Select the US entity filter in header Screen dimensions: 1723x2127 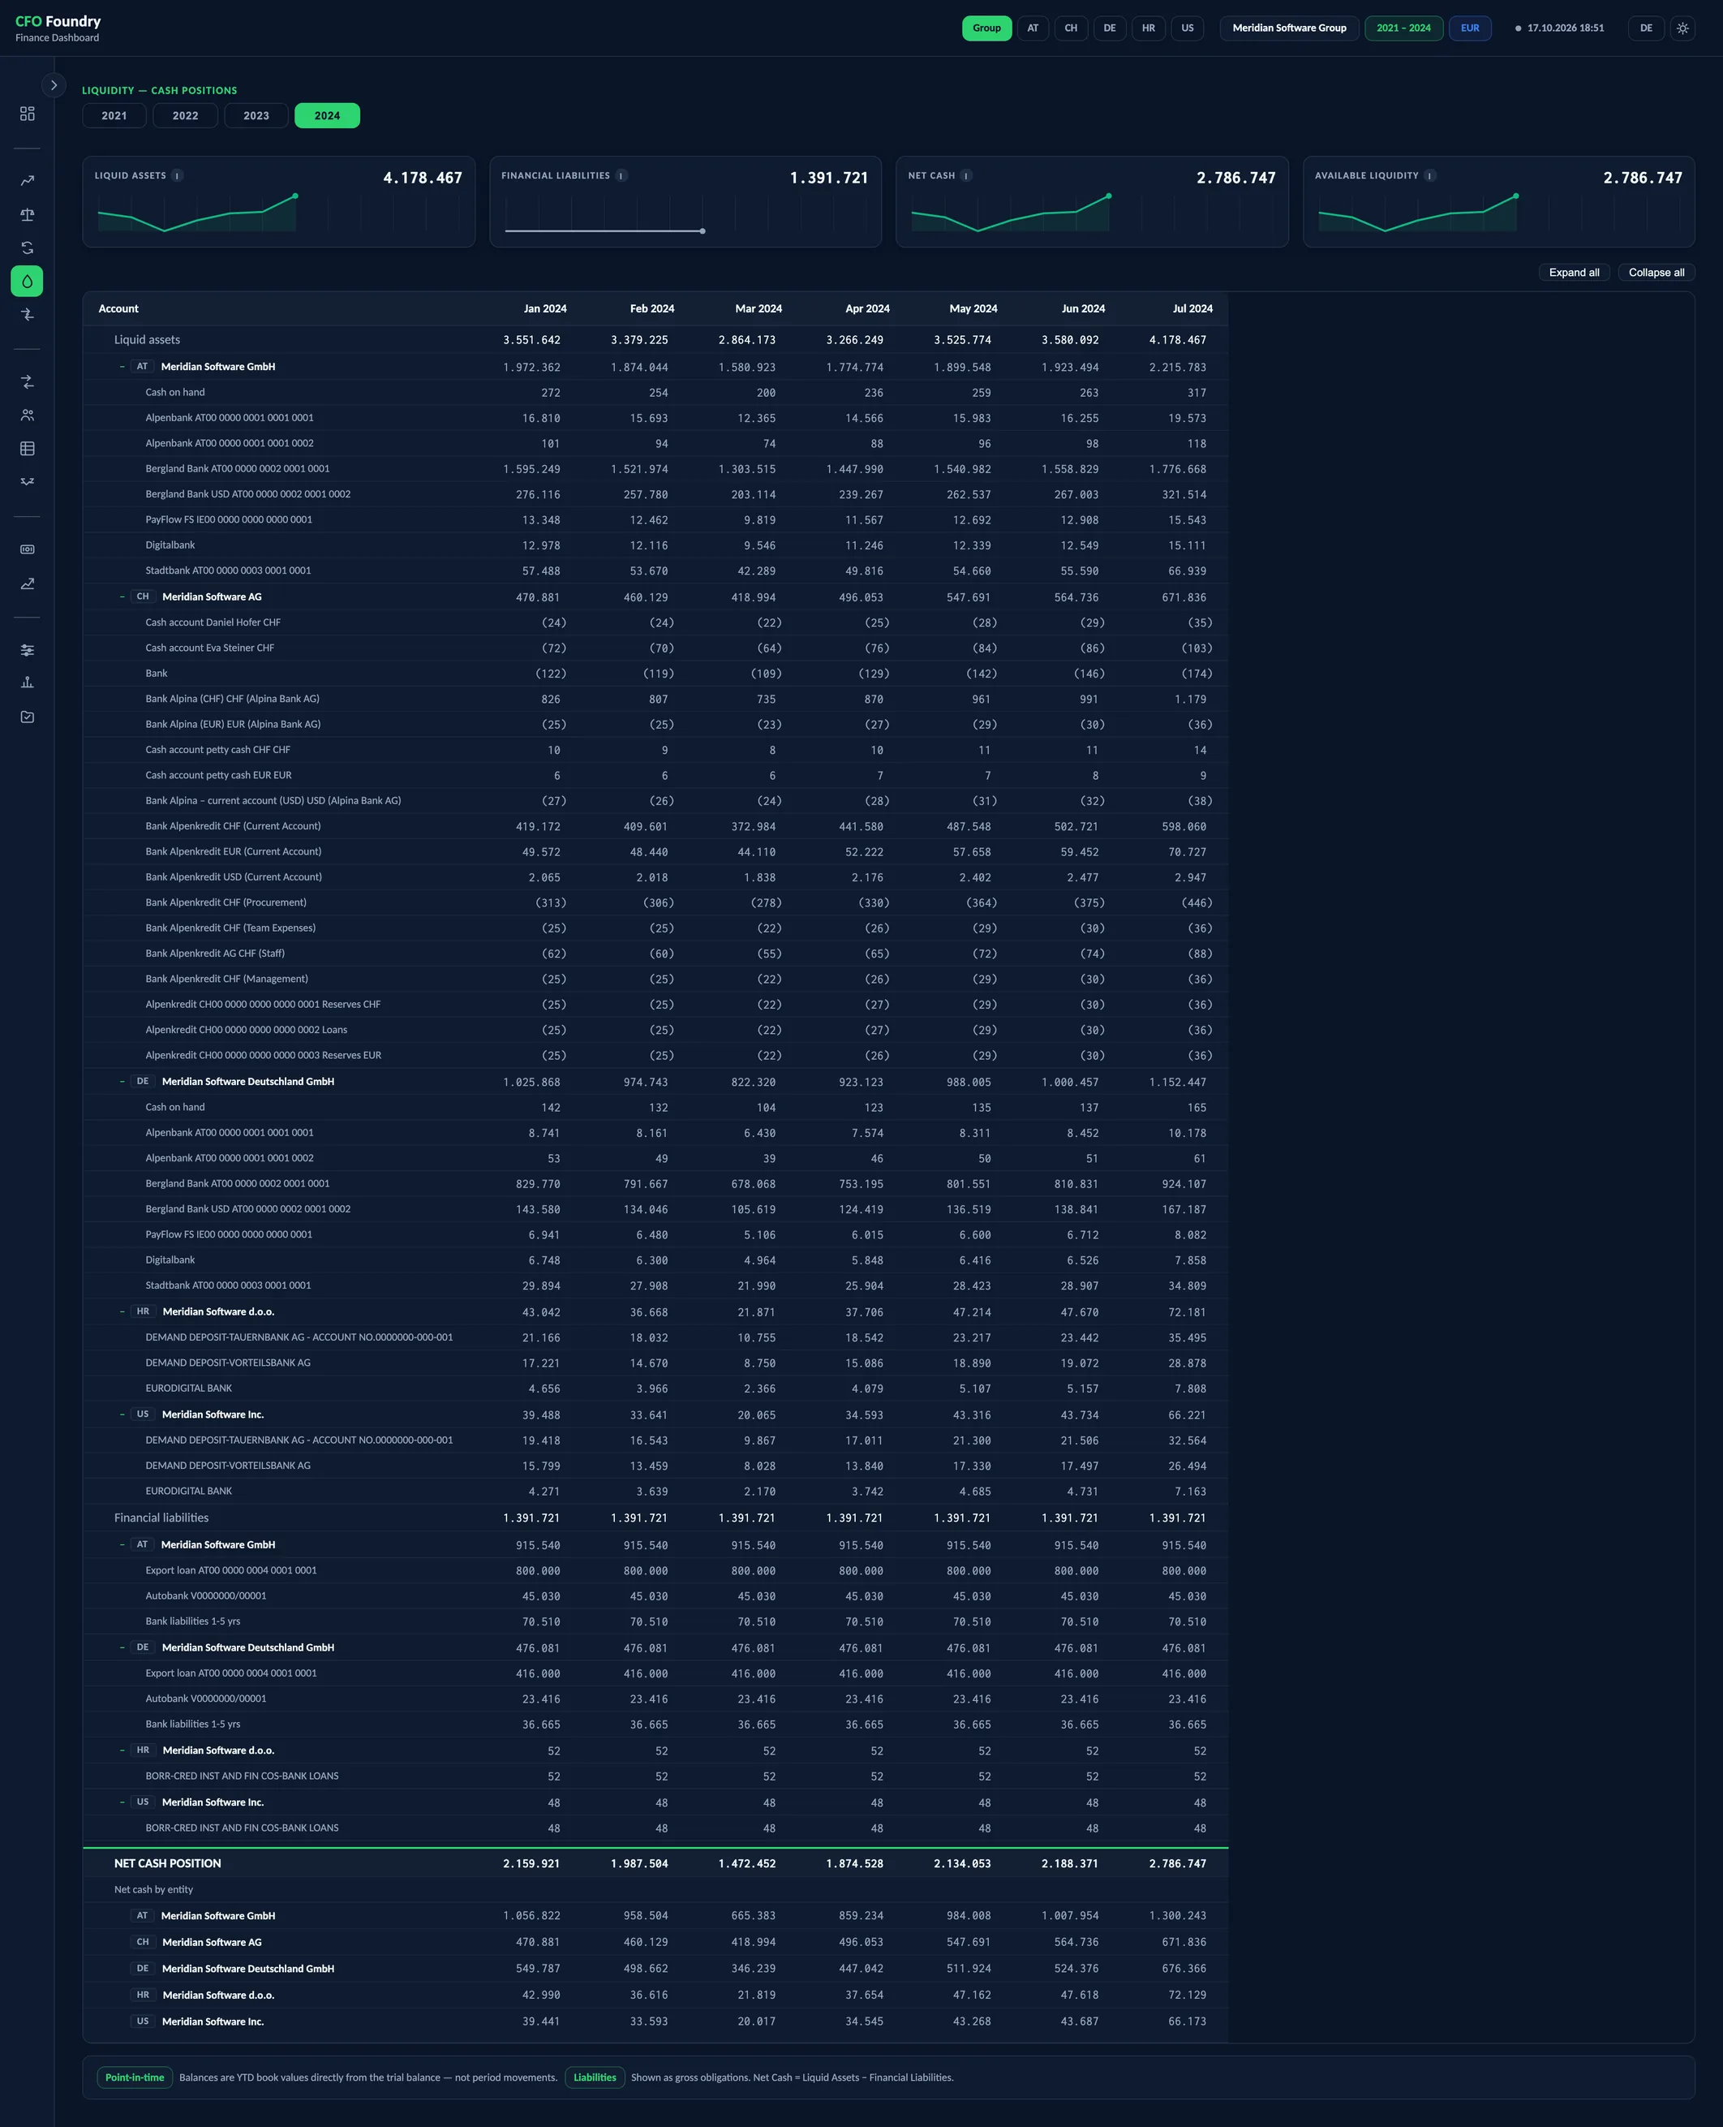click(x=1188, y=28)
